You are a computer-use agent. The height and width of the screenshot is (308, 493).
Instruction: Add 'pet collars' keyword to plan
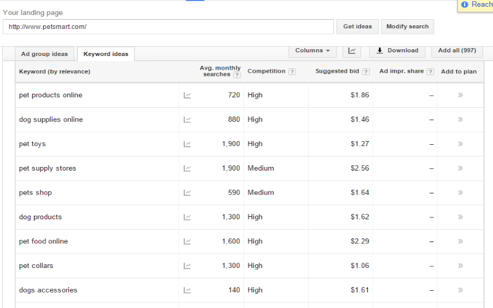click(x=460, y=265)
